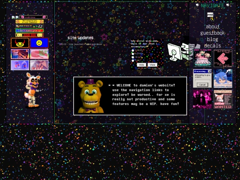Click the left speaker icon beside NAVIGATE
240x180 pixels.
click(197, 5)
